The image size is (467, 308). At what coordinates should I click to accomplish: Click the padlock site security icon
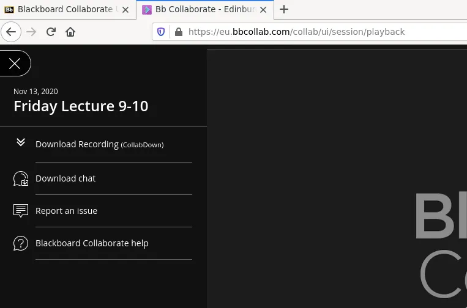[178, 32]
